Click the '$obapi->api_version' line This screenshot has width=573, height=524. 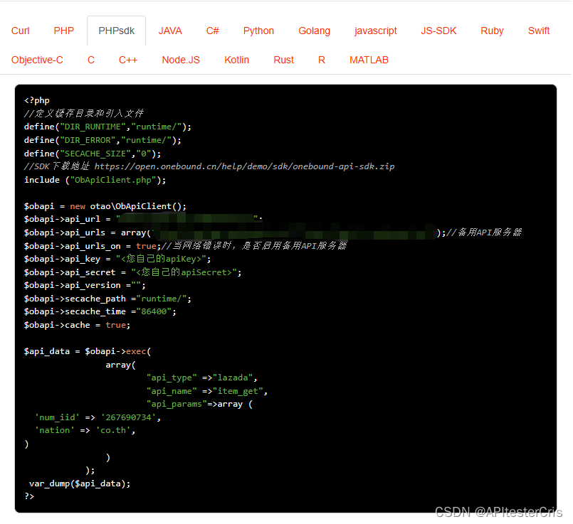[85, 285]
